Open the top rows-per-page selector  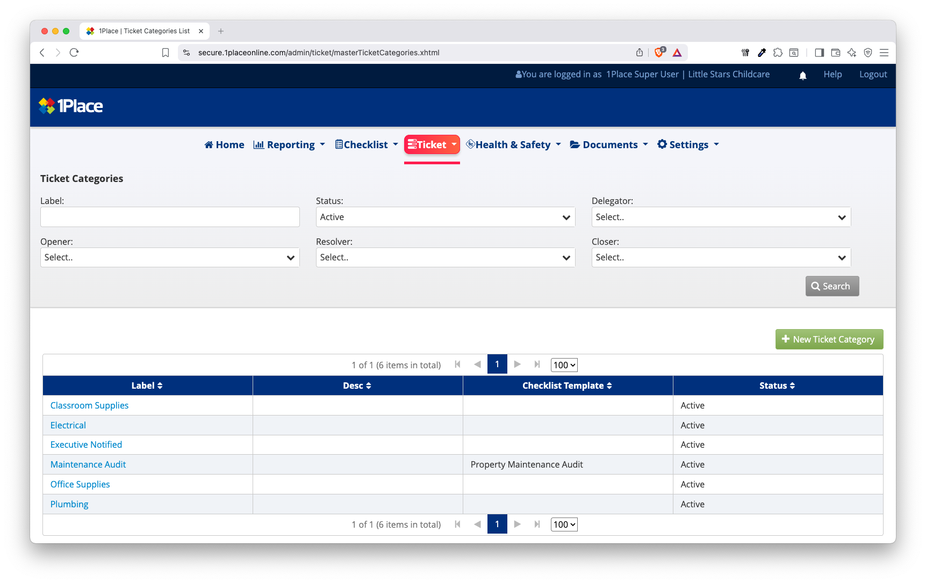564,365
